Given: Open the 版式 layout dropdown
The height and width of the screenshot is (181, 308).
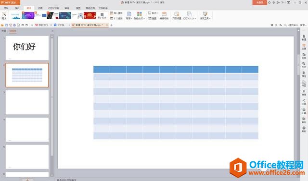Looking at the screenshot, I should [x=153, y=13].
